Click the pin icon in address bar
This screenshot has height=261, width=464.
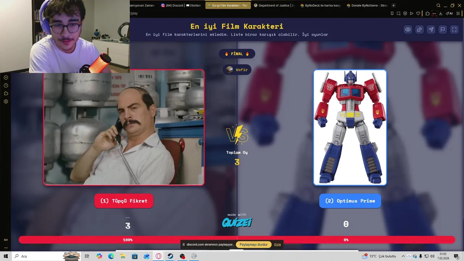tap(392, 13)
